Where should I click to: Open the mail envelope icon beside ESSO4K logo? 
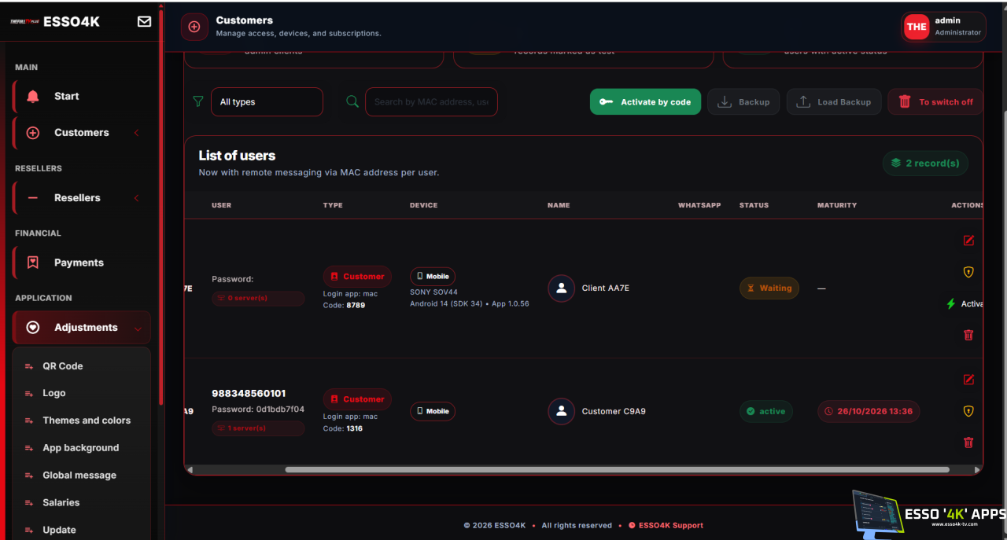pyautogui.click(x=144, y=21)
